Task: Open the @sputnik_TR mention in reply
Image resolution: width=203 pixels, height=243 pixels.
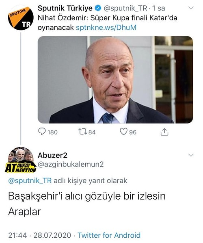Action: click(30, 181)
